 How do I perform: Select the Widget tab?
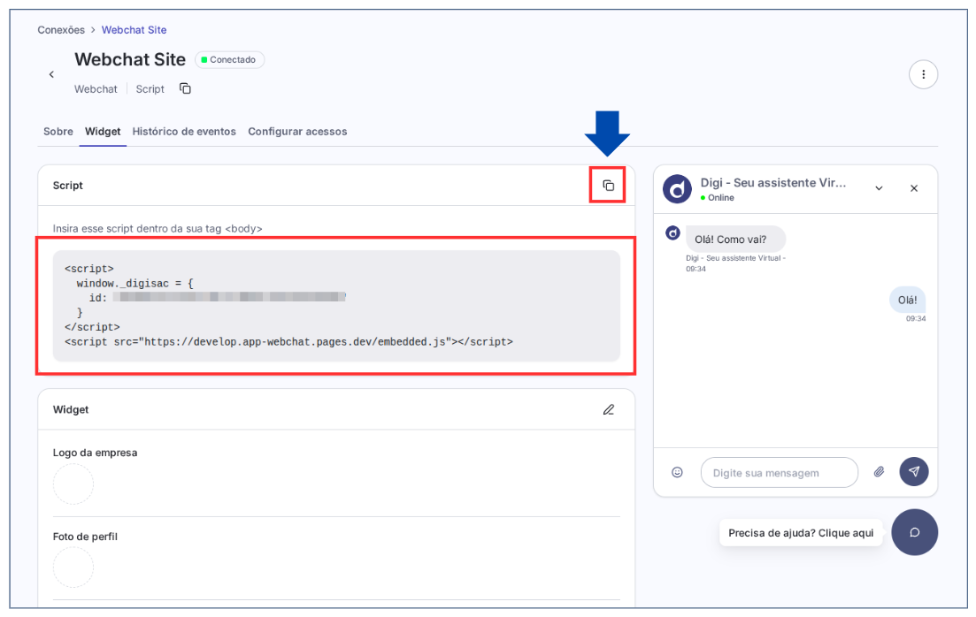(103, 132)
